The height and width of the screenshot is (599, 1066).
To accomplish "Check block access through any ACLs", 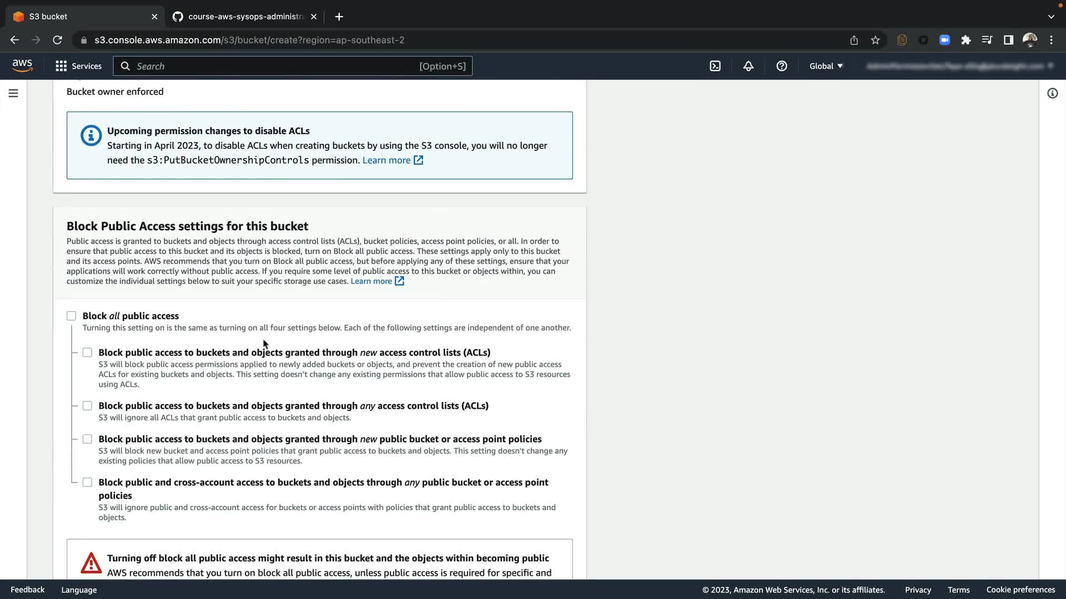I will 87,406.
